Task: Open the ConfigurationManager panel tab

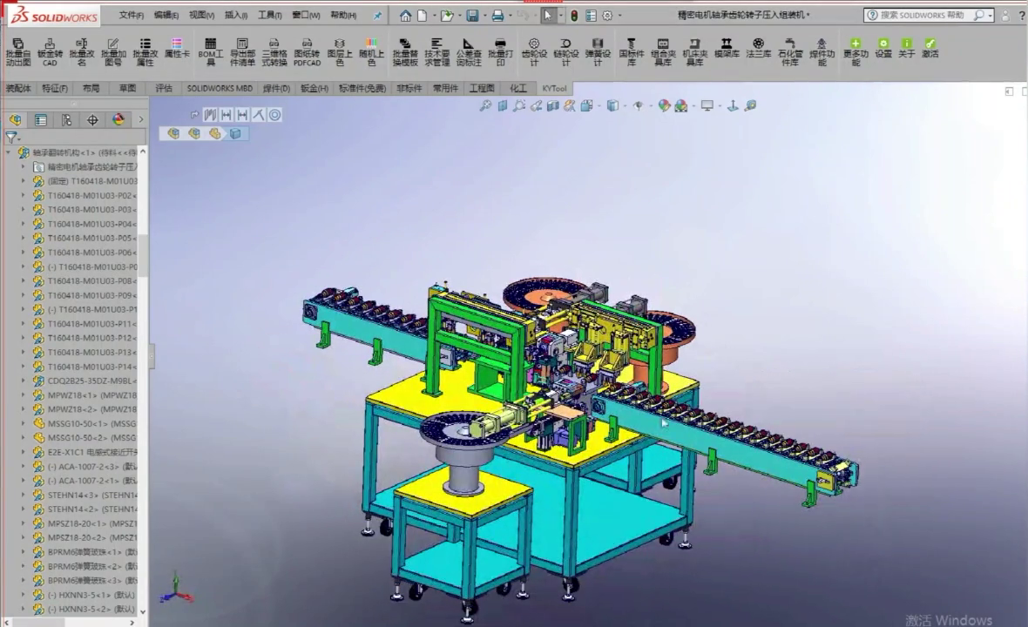Action: point(66,120)
